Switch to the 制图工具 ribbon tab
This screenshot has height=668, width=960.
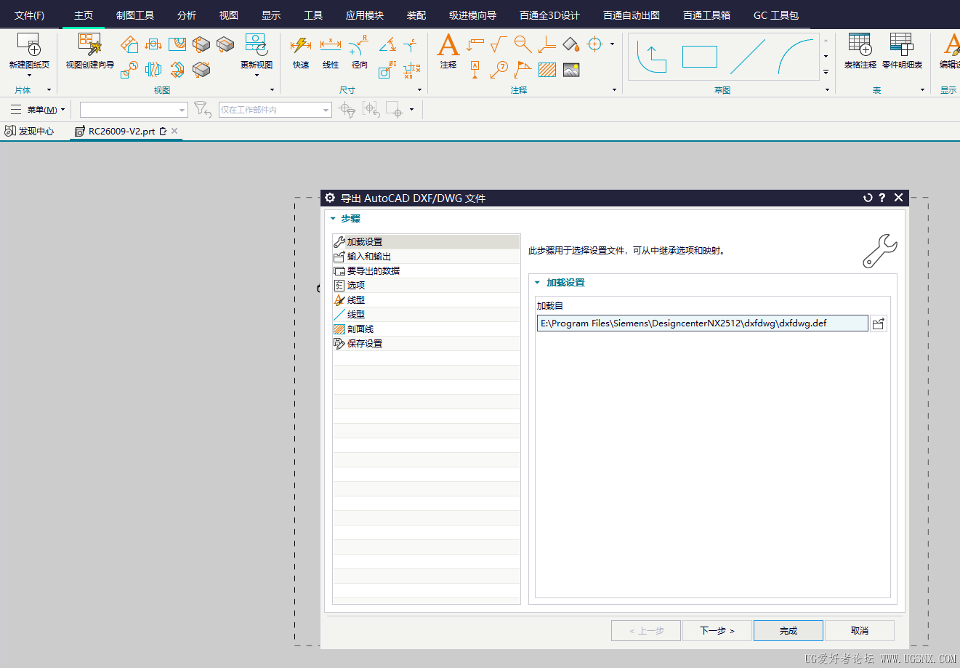coord(135,15)
